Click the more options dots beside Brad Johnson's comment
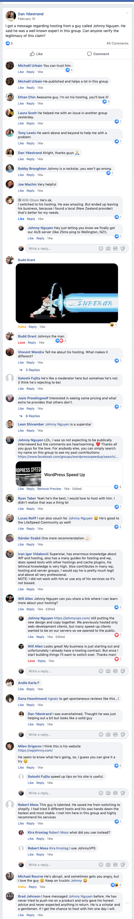This screenshot has height=919, width=134. click(x=127, y=903)
